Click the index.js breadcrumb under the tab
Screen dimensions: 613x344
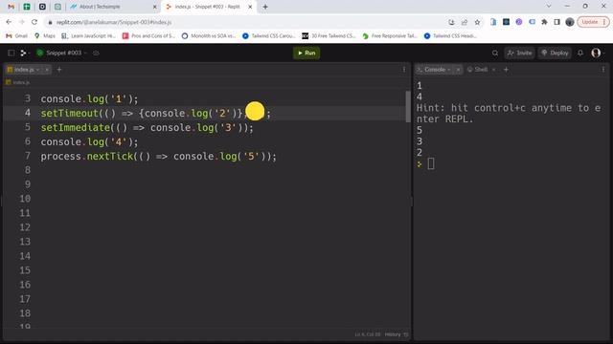tap(18, 82)
